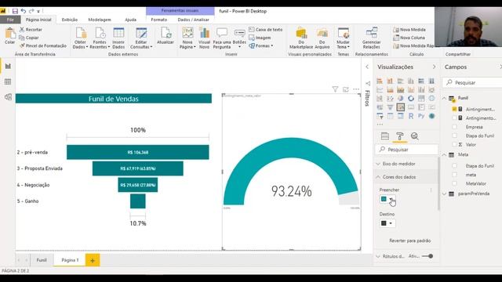The height and width of the screenshot is (282, 502).
Task: Check the MetaValor field checkbox
Action: pyautogui.click(x=454, y=183)
